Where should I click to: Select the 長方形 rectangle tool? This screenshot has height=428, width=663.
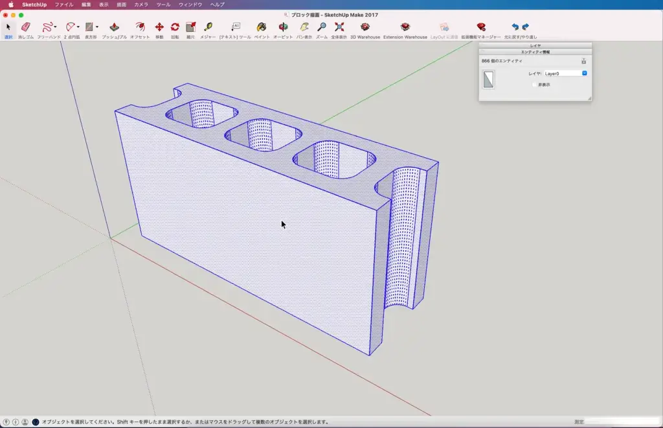click(x=89, y=27)
